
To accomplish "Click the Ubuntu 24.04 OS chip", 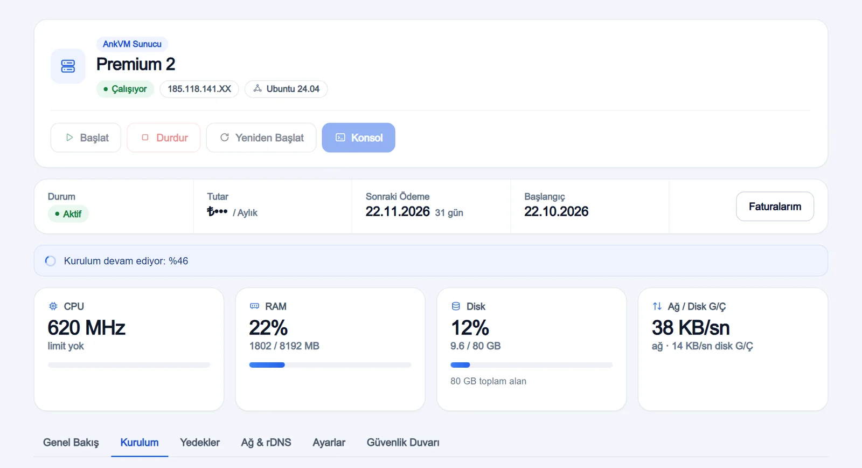I will click(x=286, y=89).
